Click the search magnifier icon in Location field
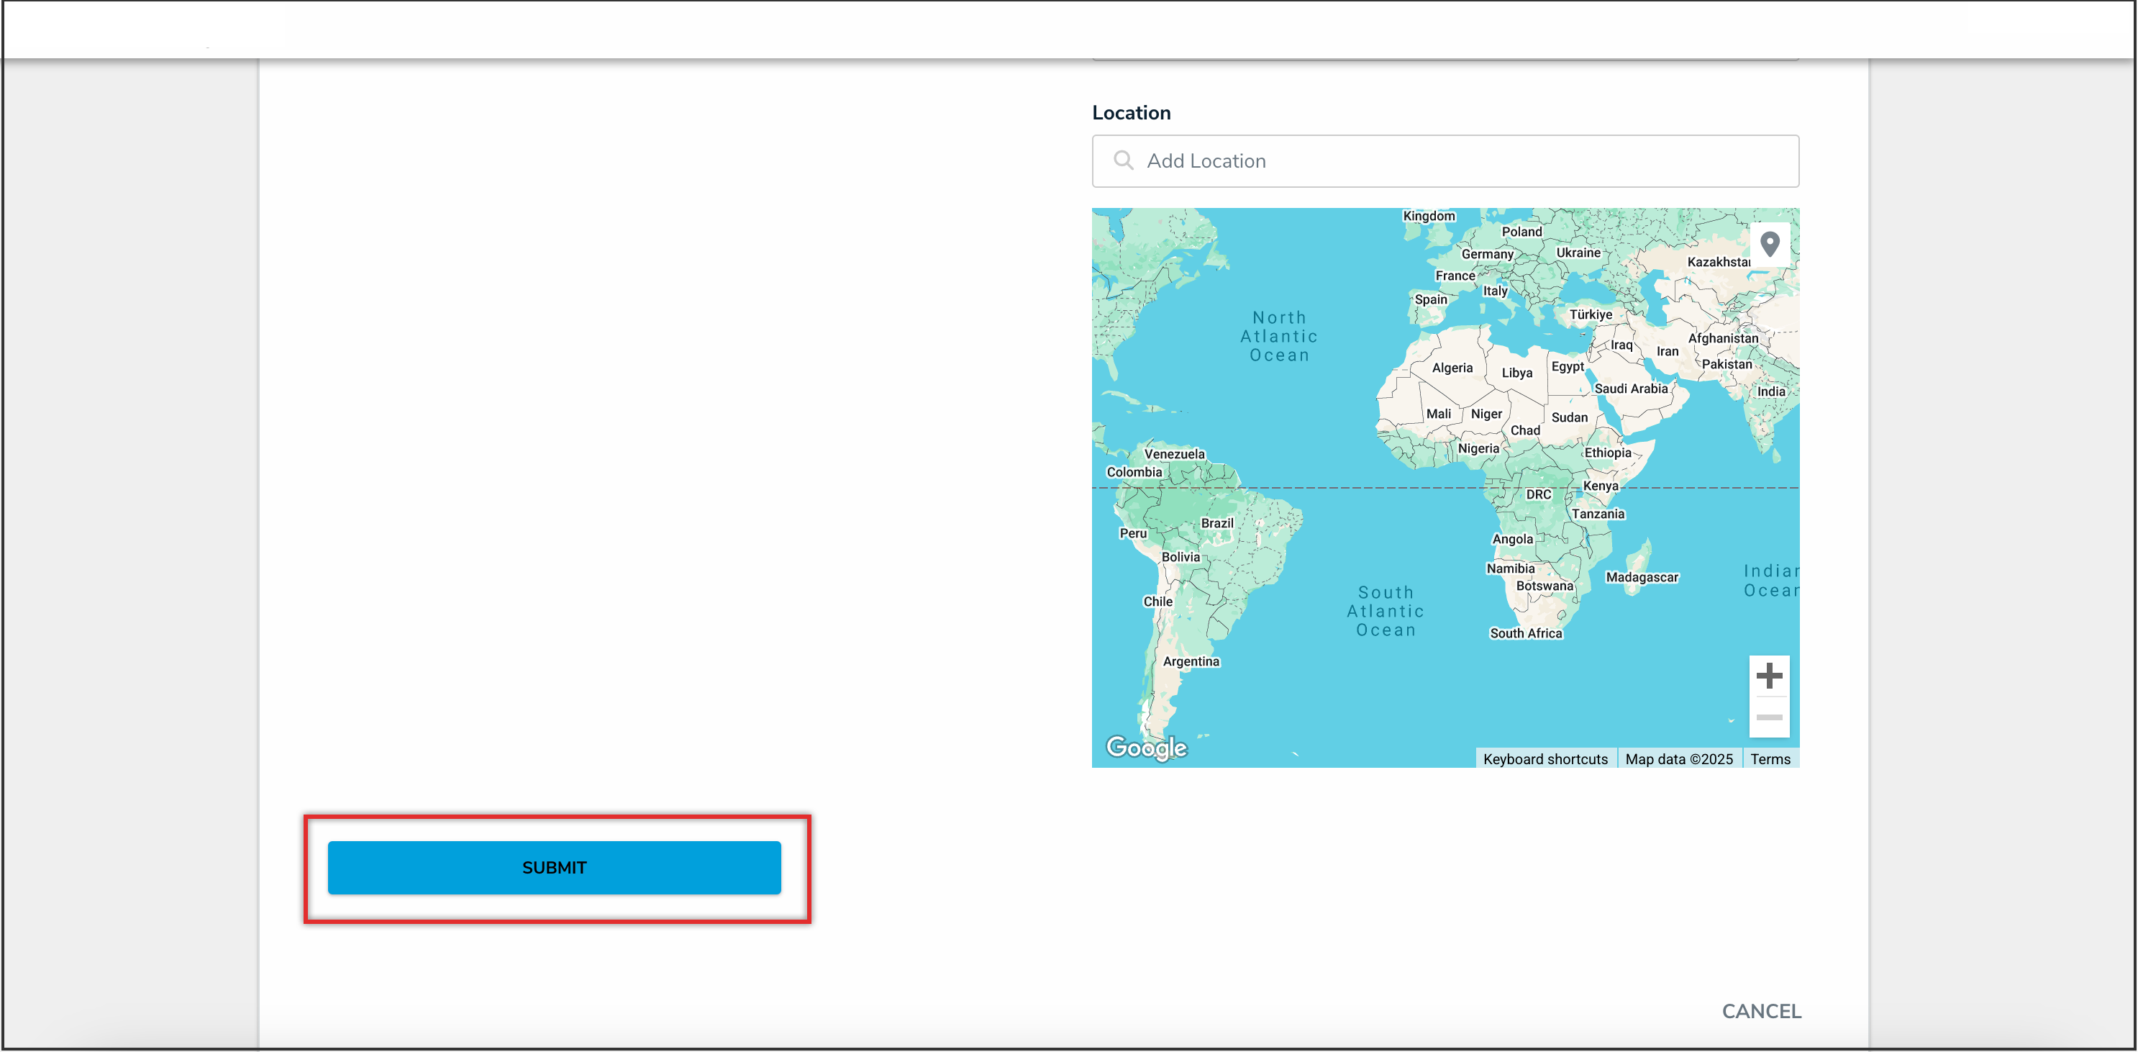The height and width of the screenshot is (1052, 2138). tap(1123, 160)
